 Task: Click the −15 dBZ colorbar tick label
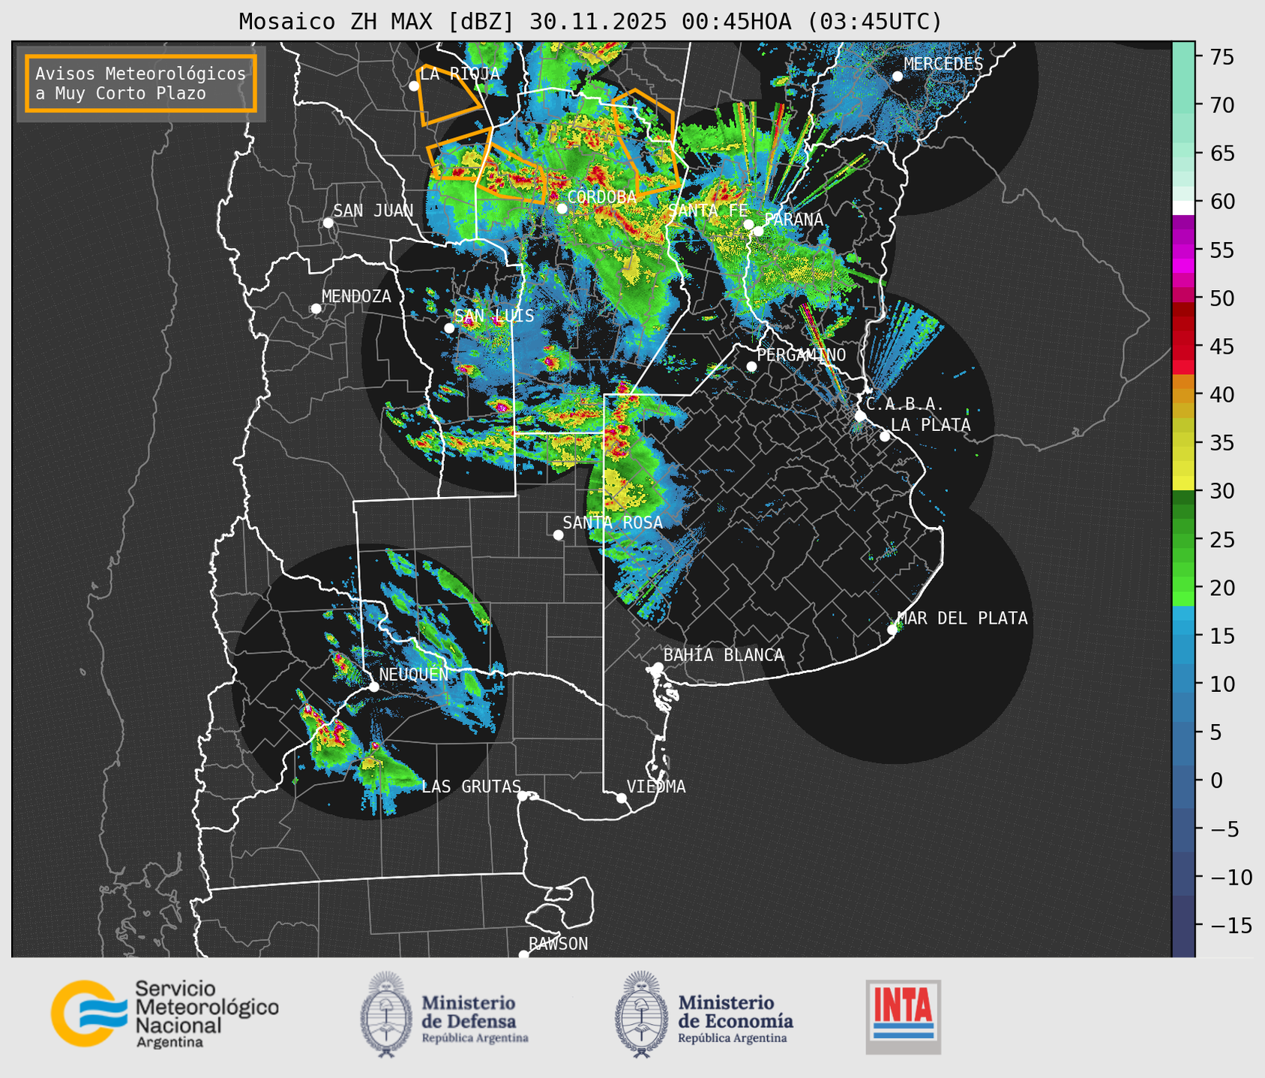point(1231,925)
